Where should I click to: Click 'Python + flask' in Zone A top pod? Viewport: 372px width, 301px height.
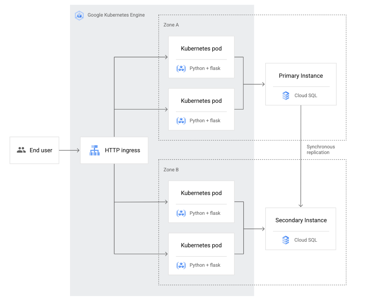pyautogui.click(x=205, y=68)
